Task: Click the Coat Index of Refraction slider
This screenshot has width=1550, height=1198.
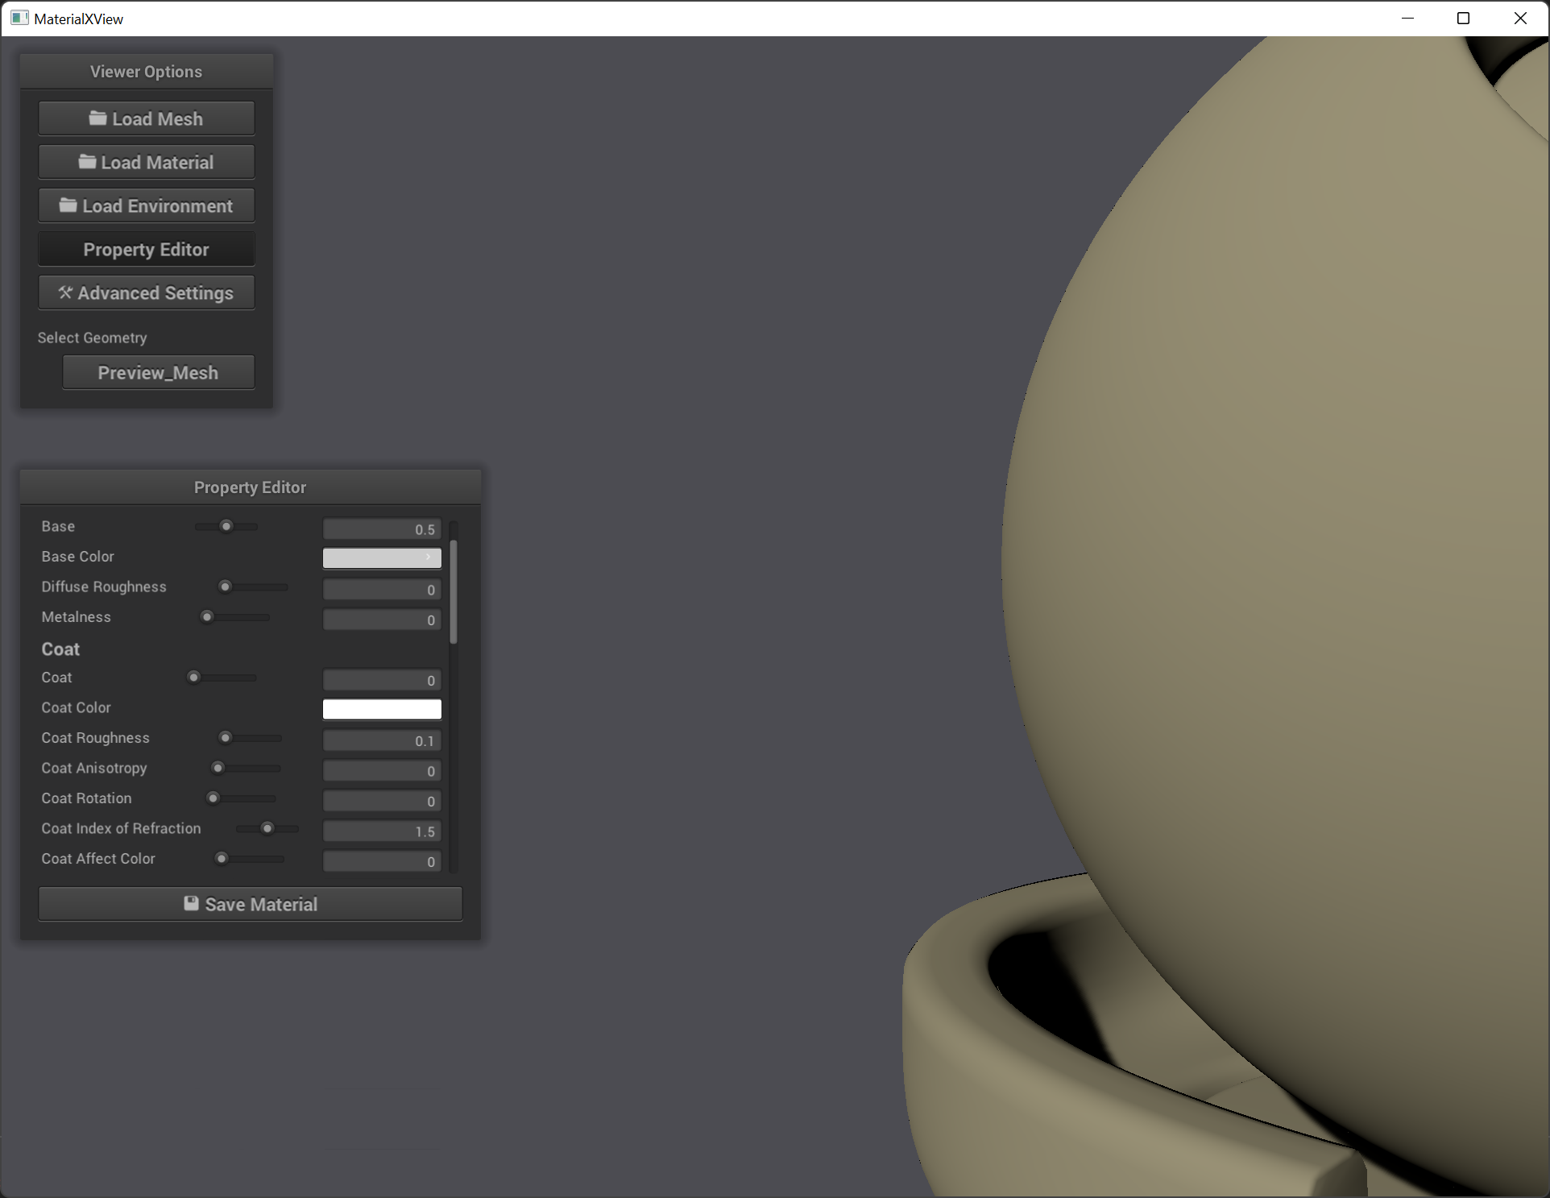Action: click(x=267, y=828)
